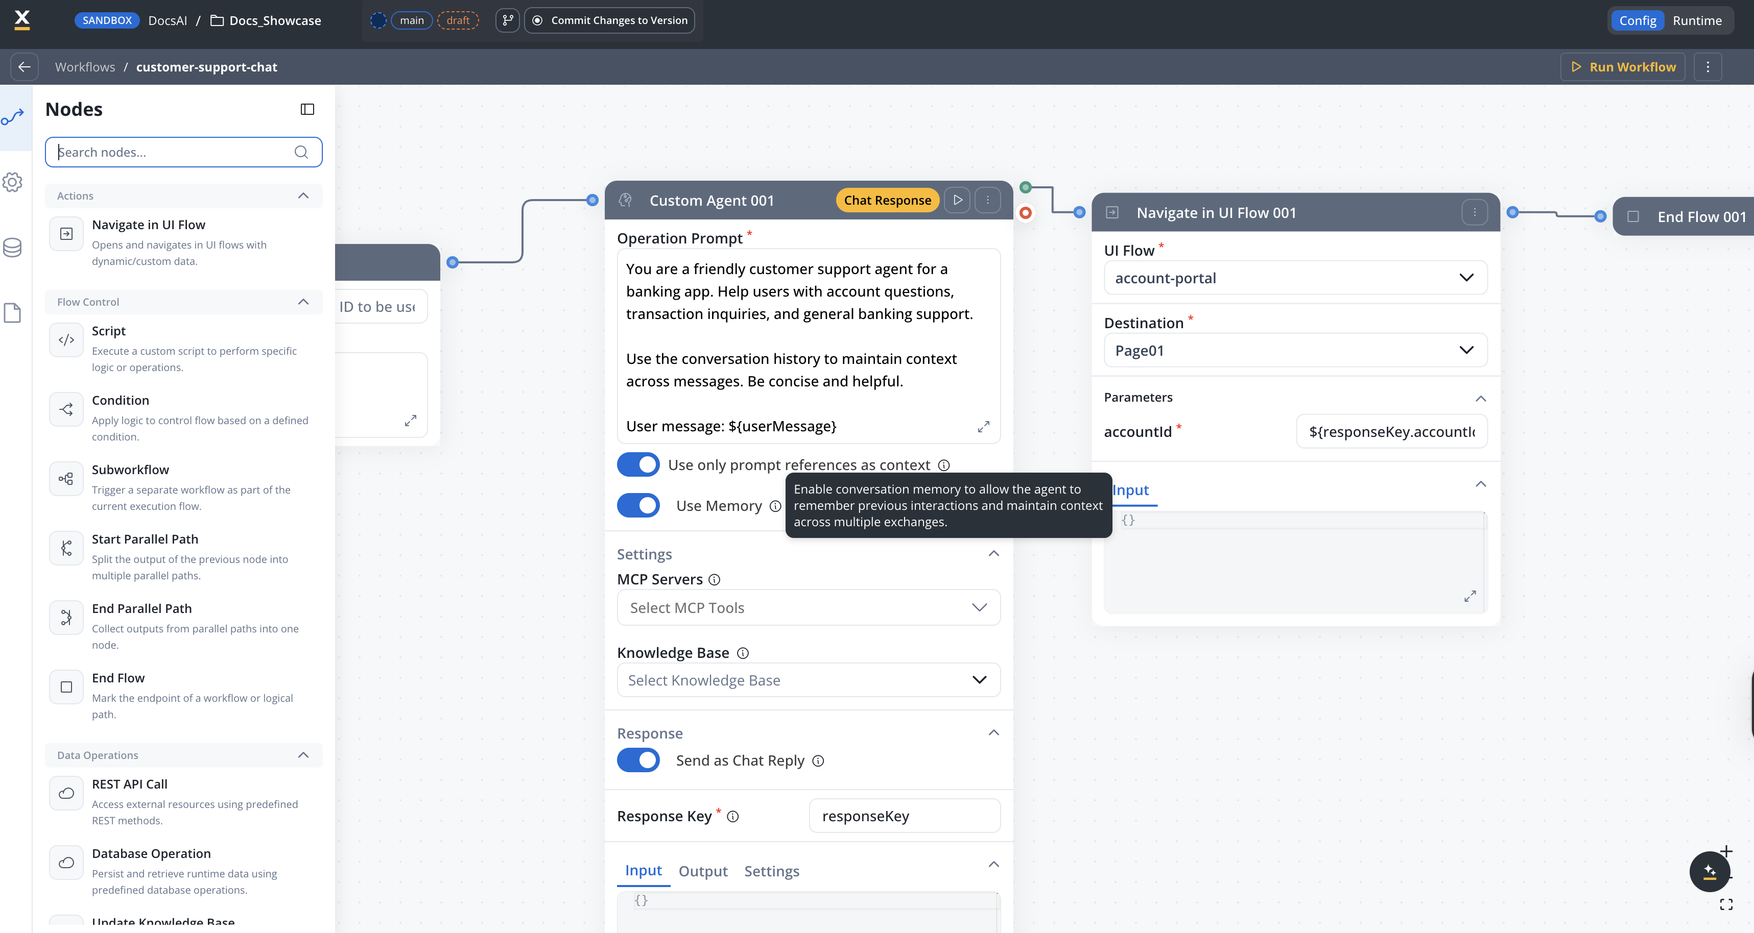Open the UI Flow account-portal dropdown

click(1295, 278)
